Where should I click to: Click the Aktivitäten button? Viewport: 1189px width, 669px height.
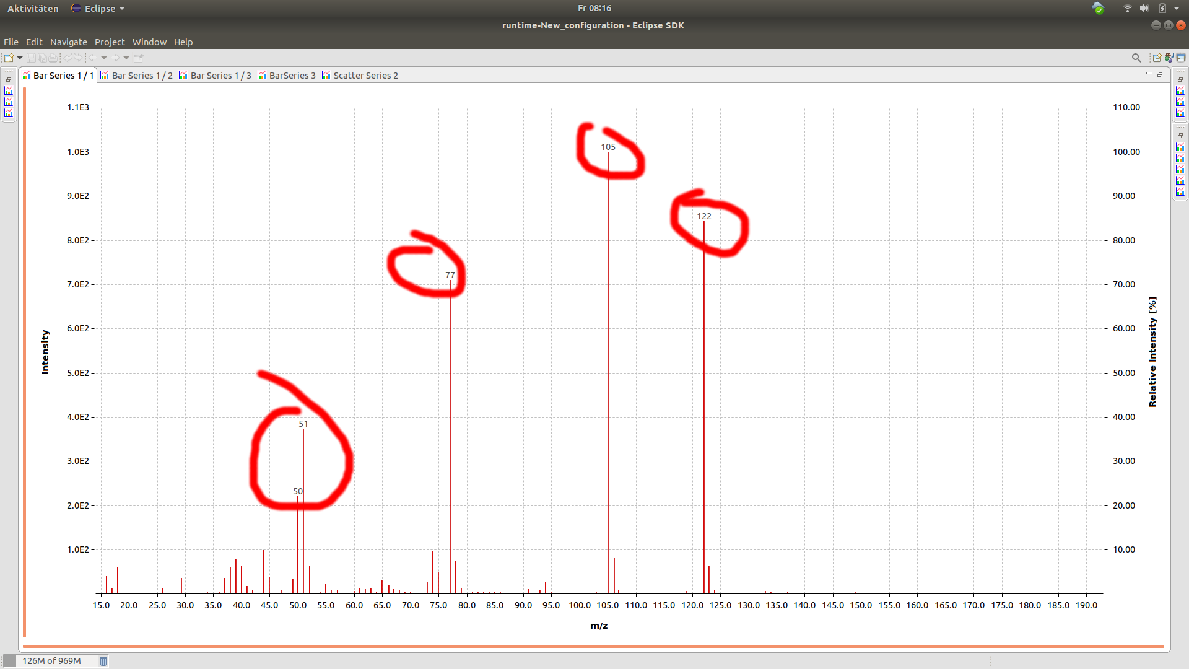(x=33, y=8)
